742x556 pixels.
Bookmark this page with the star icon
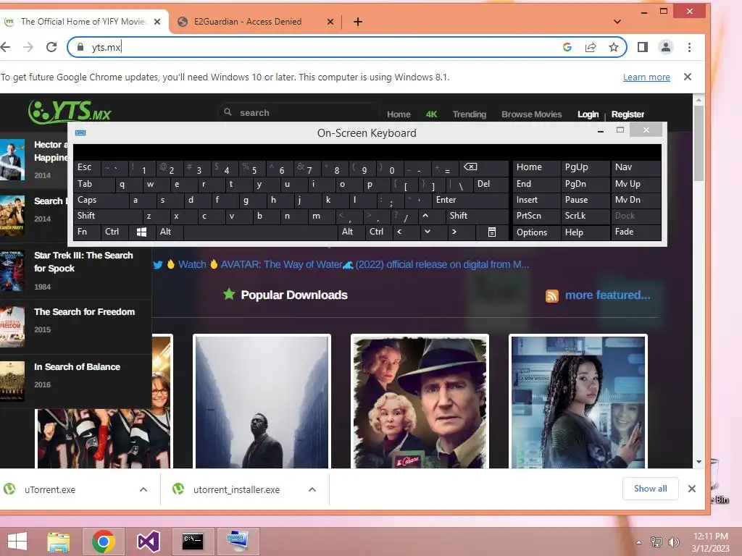613,47
